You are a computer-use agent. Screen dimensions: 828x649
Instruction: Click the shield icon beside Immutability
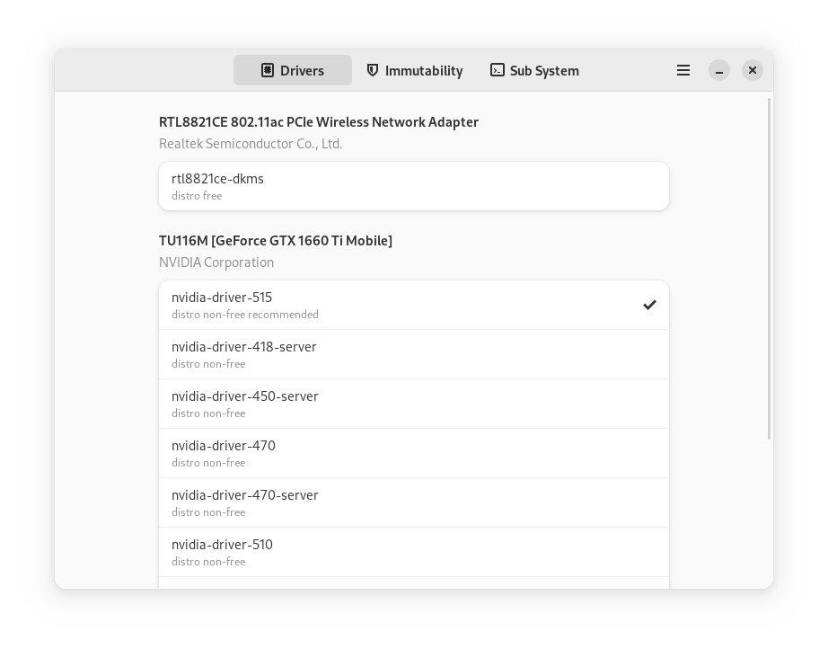click(x=373, y=70)
